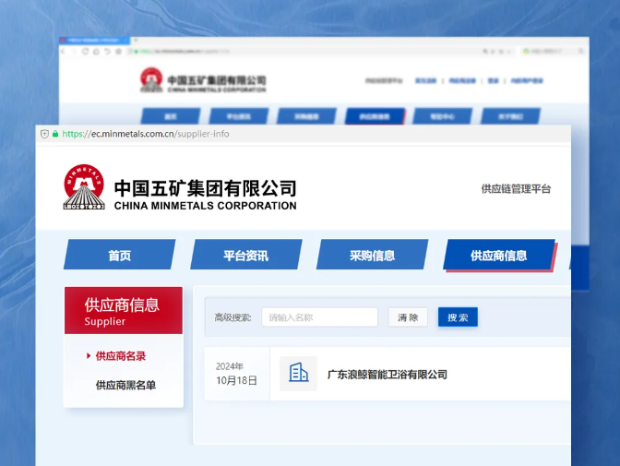The height and width of the screenshot is (466, 620).
Task: Select 供应商名录 in the sidebar
Action: [x=121, y=356]
